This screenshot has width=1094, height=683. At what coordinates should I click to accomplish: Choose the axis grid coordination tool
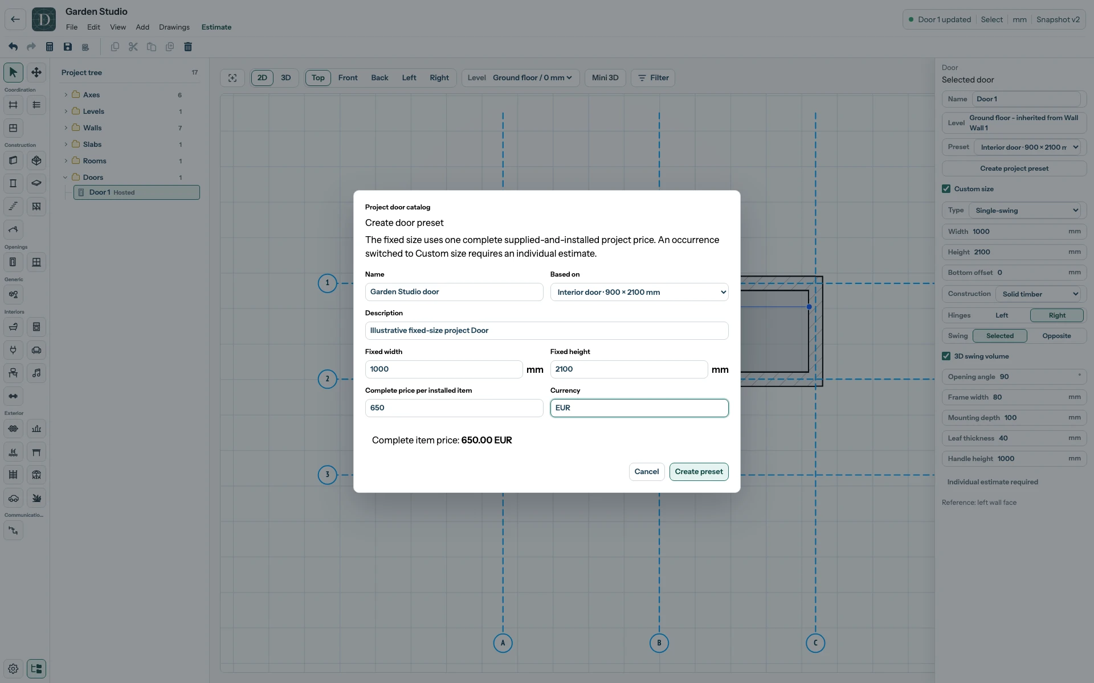click(x=13, y=105)
